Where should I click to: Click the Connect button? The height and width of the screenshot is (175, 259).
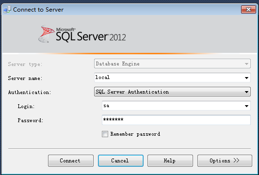tap(71, 160)
